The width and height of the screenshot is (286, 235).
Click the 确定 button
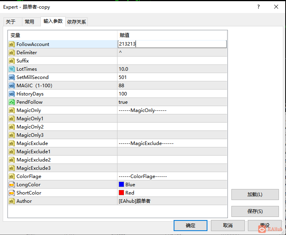[191, 226]
